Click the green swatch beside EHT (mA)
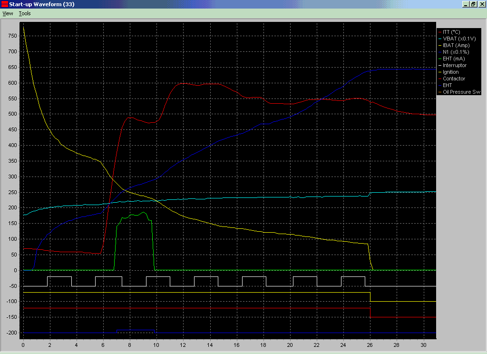 pos(440,59)
